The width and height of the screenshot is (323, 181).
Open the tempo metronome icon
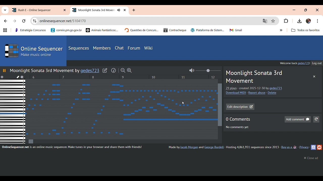[114, 71]
